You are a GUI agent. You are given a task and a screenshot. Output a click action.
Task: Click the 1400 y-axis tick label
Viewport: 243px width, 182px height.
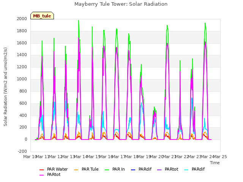point(22,55)
